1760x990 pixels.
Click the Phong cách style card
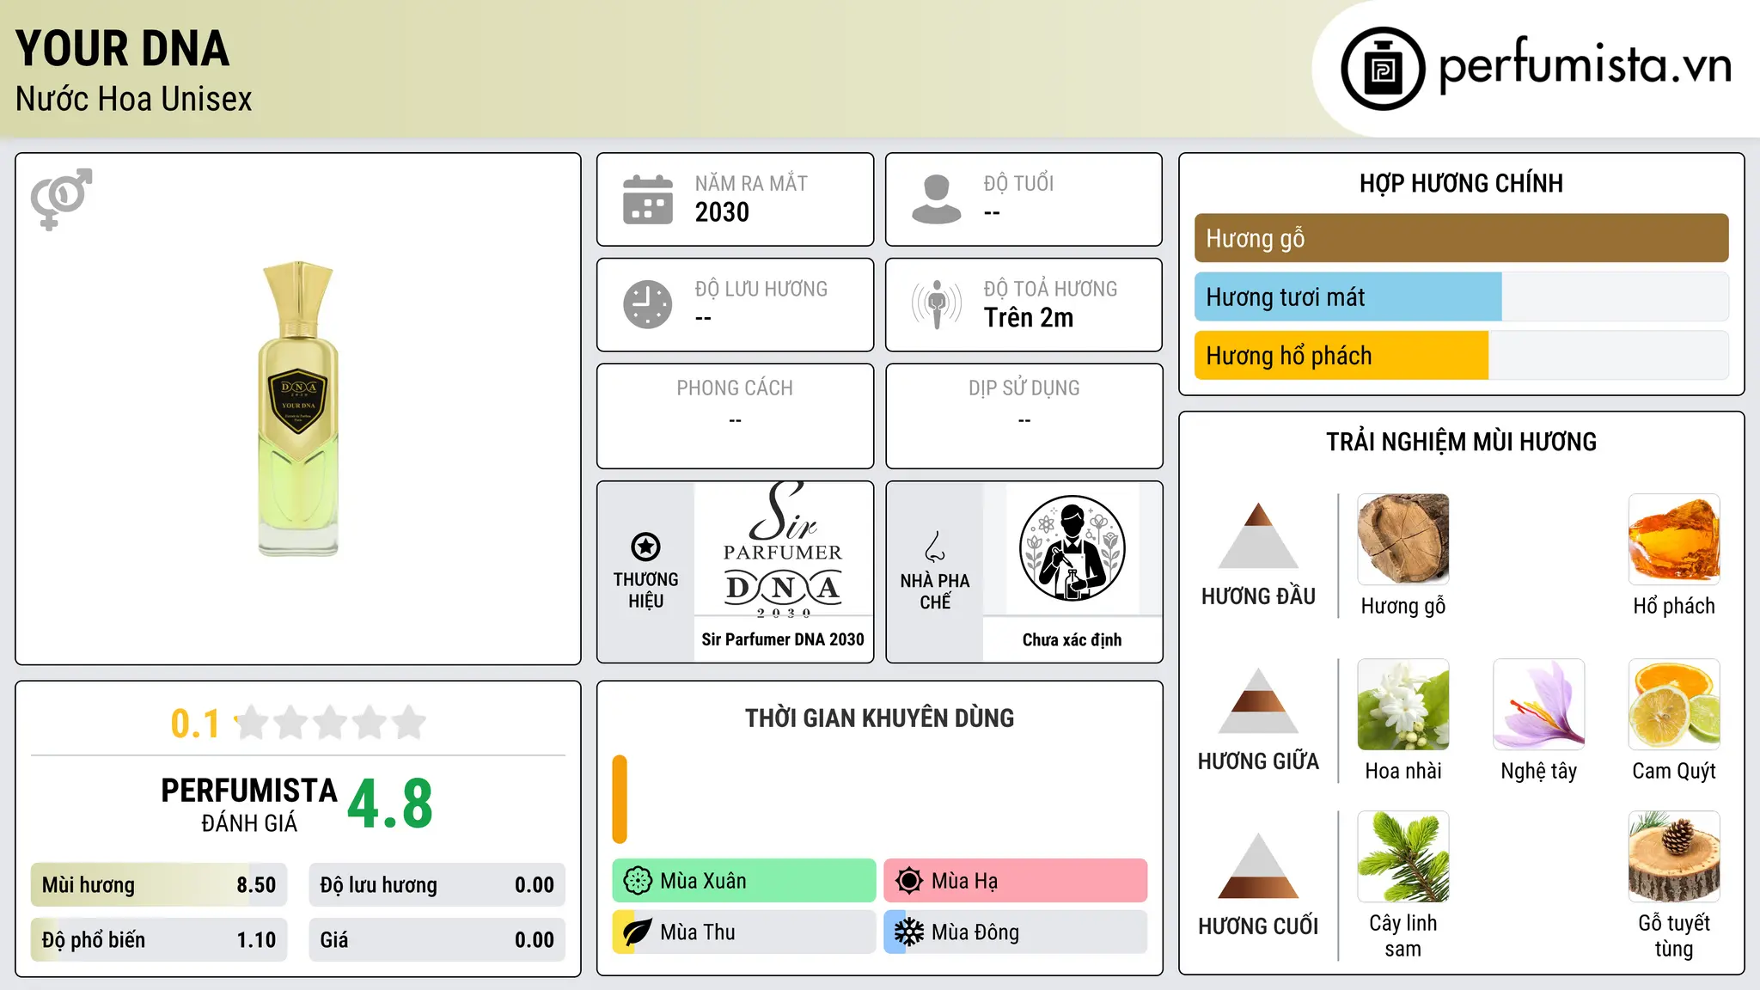[736, 416]
